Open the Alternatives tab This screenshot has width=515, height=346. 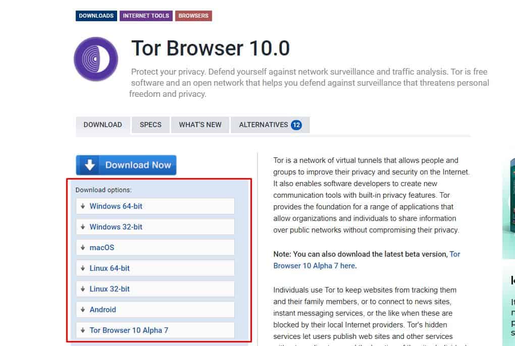pyautogui.click(x=264, y=125)
